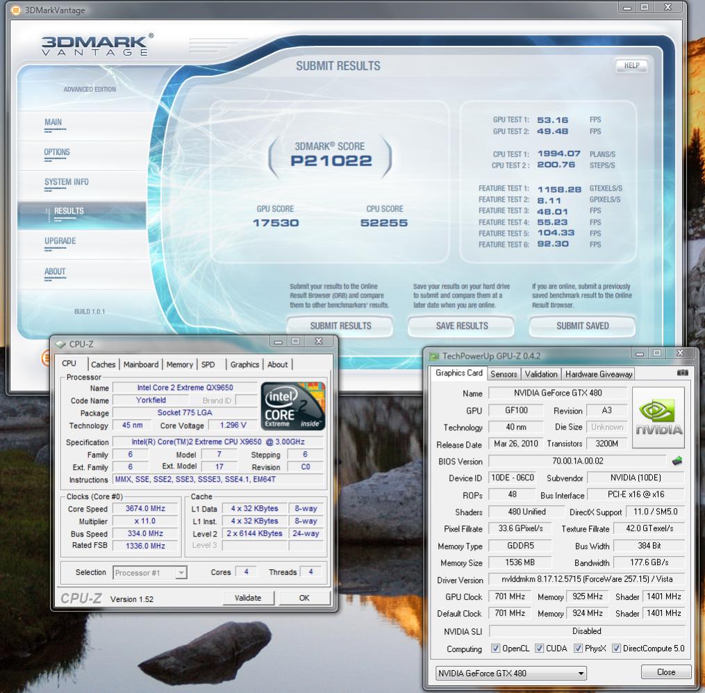This screenshot has height=693, width=705.
Task: Click the SAVE RESULTS button
Action: coord(461,326)
